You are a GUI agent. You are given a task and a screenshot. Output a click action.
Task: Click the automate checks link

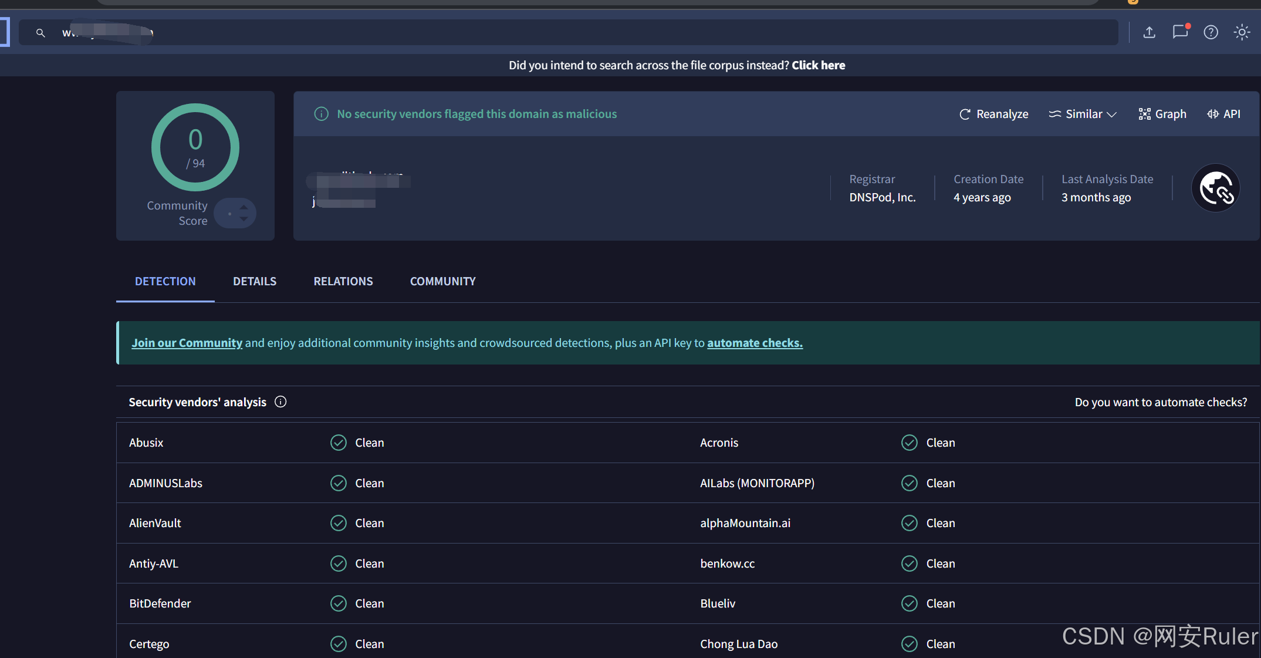click(755, 343)
